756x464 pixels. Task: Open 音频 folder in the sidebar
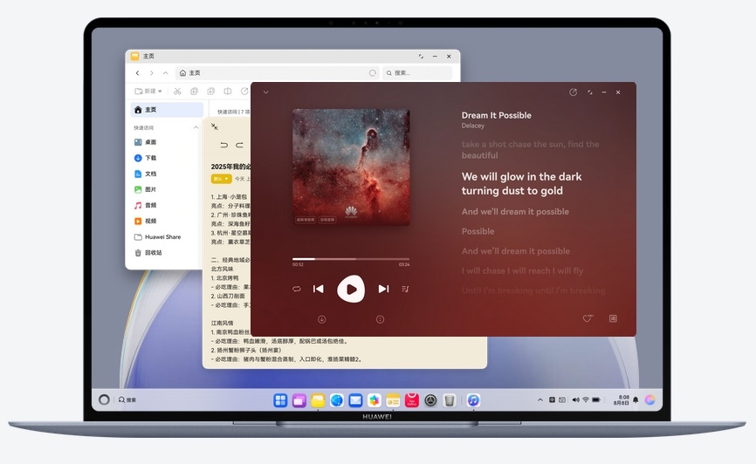tap(146, 205)
